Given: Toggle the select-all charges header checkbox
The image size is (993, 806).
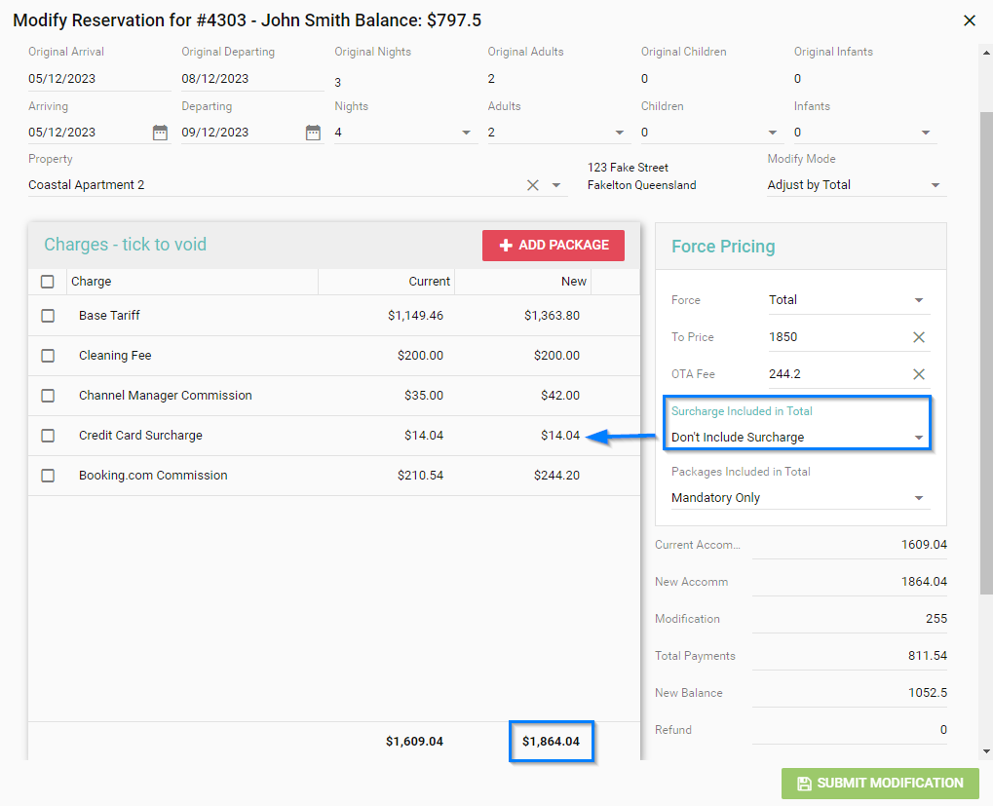Looking at the screenshot, I should click(x=48, y=282).
